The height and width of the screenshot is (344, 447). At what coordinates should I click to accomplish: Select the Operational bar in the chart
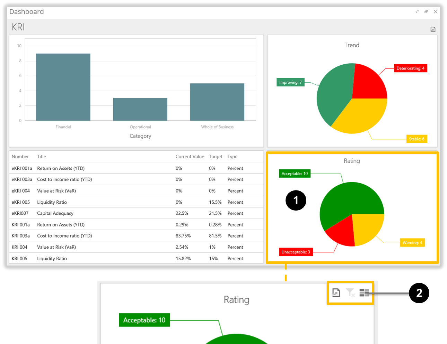point(140,109)
